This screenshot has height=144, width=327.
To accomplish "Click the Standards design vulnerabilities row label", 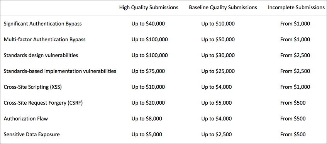I will pos(41,56).
